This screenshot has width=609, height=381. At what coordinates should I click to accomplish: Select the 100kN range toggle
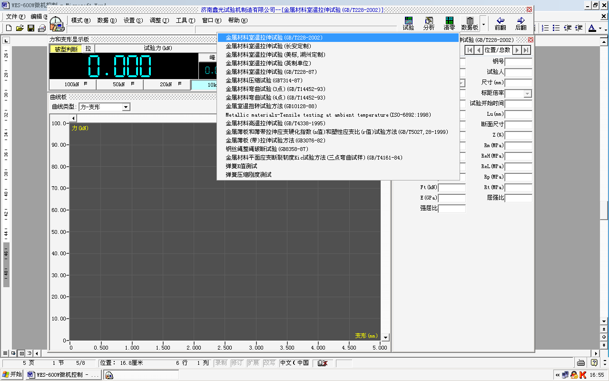point(72,84)
